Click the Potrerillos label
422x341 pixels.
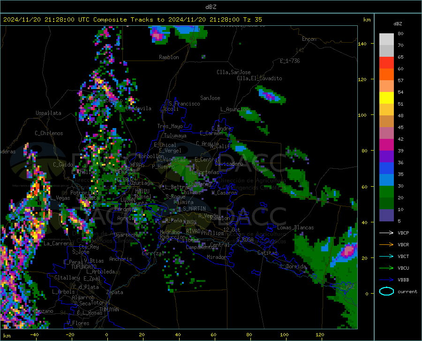[x=86, y=193]
